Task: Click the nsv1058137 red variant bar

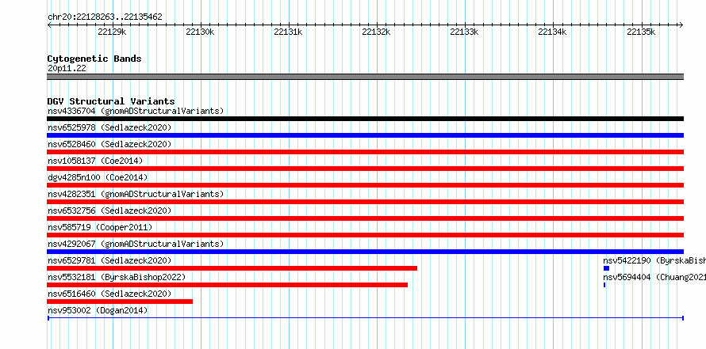Action: pos(365,169)
